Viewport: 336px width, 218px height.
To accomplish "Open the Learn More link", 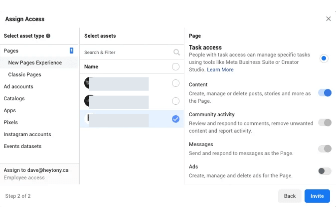I will (220, 69).
